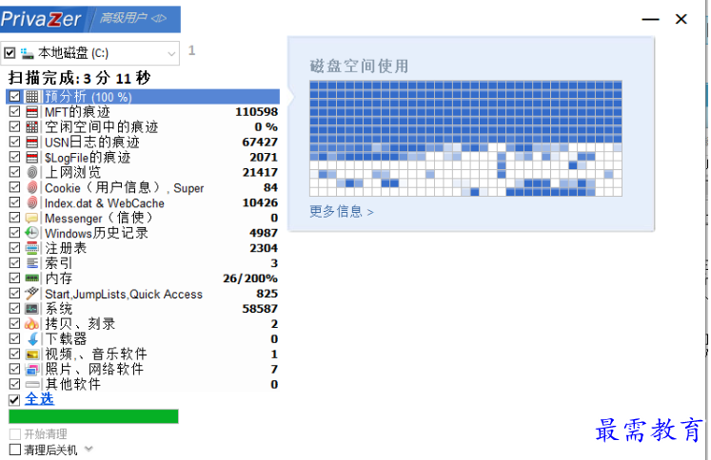
Task: Select the 预分析 (100 %) row
Action: (x=143, y=96)
